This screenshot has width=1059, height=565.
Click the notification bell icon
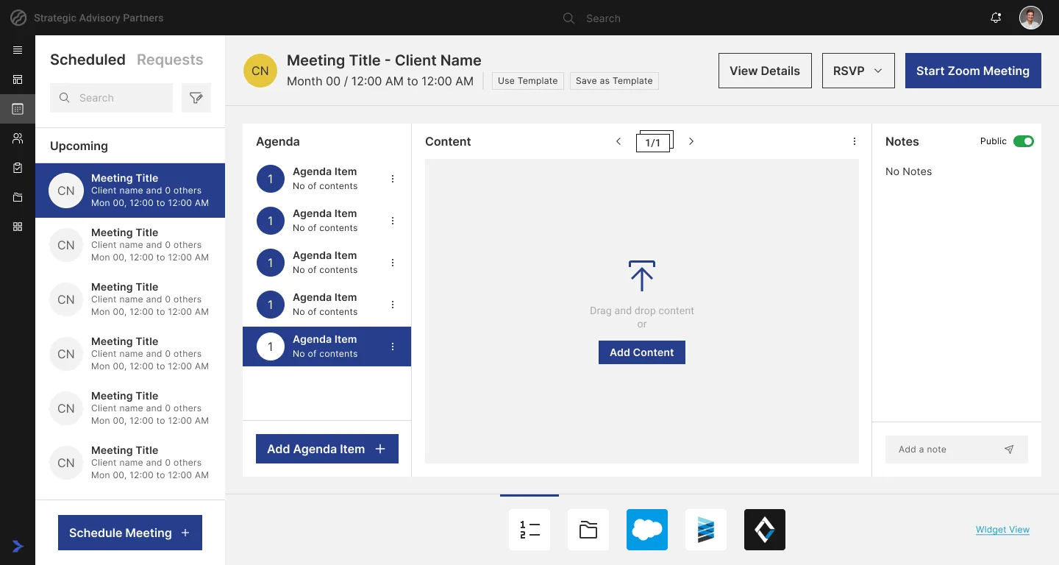(x=996, y=18)
